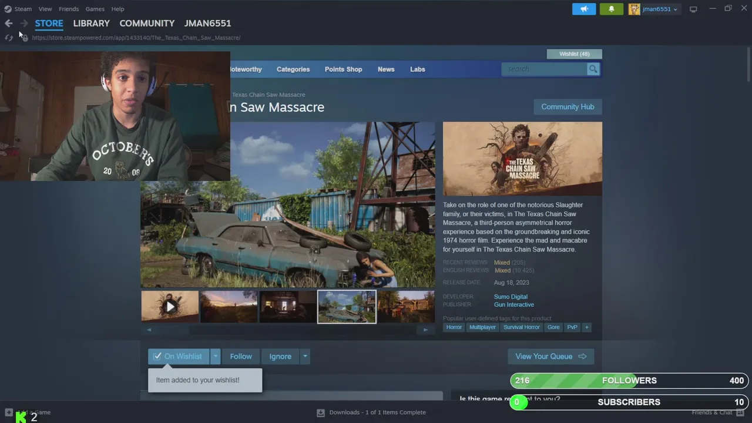Switch to Big Picture mode icon
752x423 pixels.
pyautogui.click(x=693, y=9)
